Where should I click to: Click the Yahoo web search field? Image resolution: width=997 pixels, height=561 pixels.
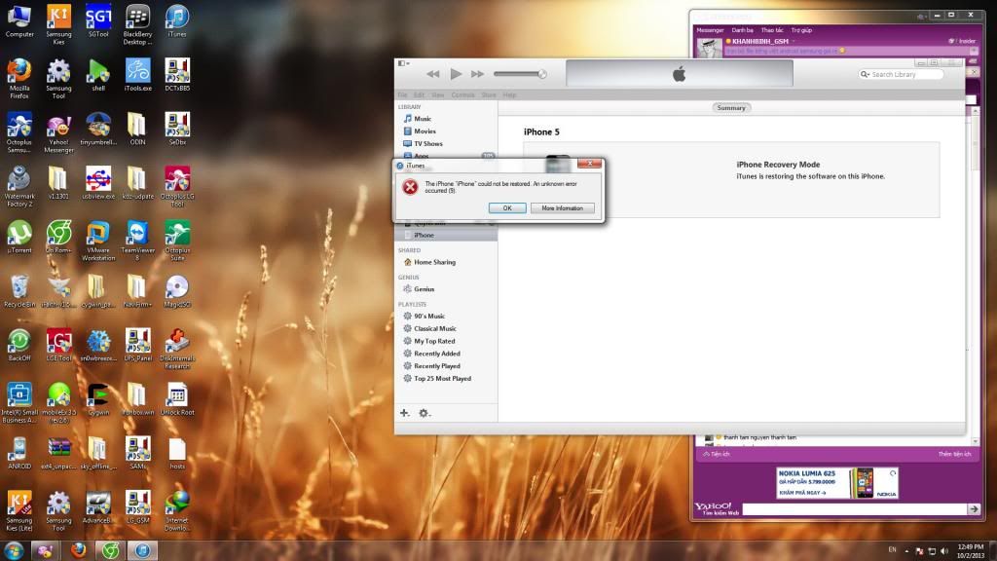pyautogui.click(x=855, y=508)
